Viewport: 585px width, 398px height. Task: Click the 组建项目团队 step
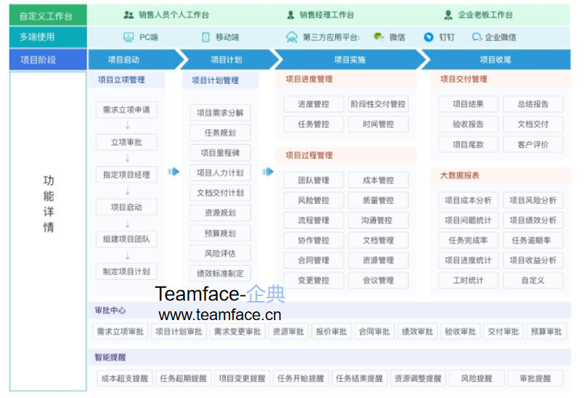click(127, 239)
